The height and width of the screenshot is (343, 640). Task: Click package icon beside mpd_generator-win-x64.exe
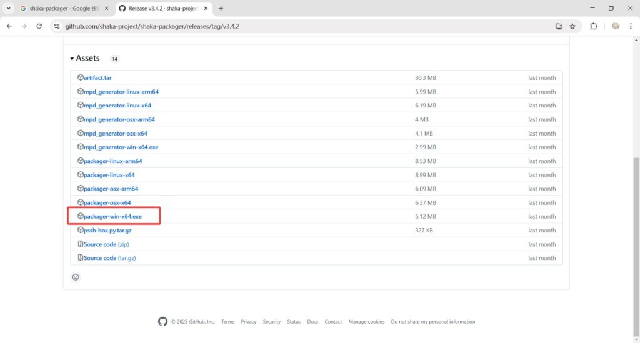coord(81,147)
